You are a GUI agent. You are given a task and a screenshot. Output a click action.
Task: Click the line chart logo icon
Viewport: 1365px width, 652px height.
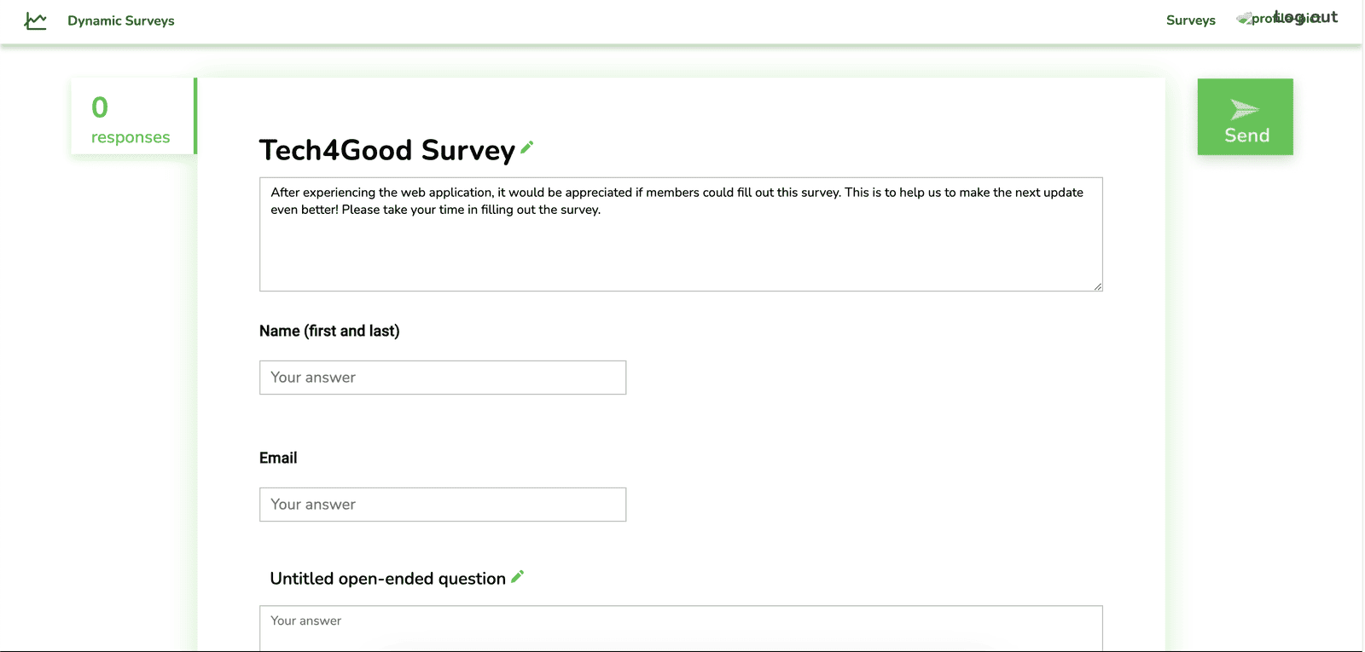[x=35, y=20]
